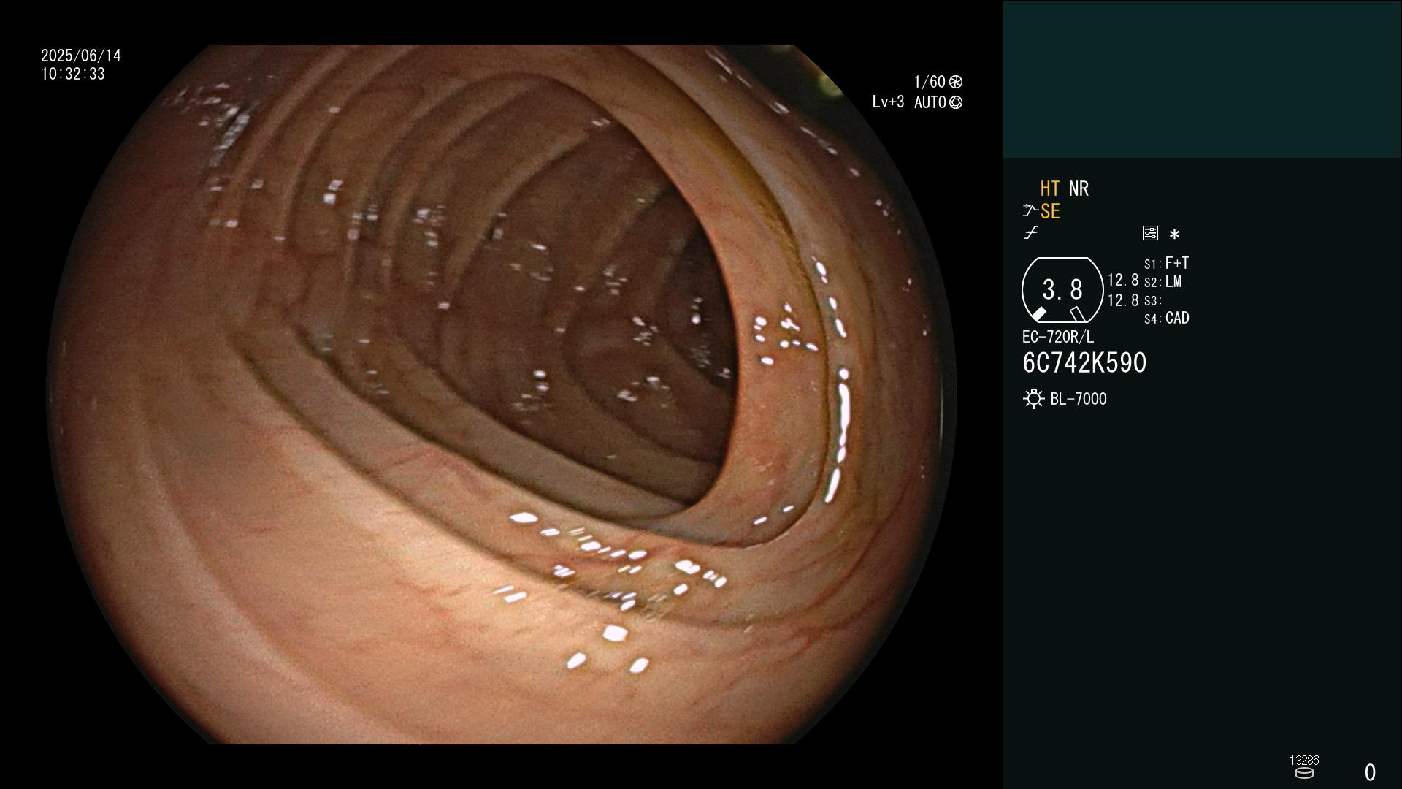Screen dimensions: 1402x789
Task: Select the NR noise reduction label
Action: [1079, 188]
